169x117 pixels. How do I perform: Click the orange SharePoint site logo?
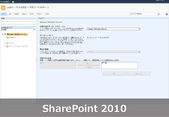(3, 8)
